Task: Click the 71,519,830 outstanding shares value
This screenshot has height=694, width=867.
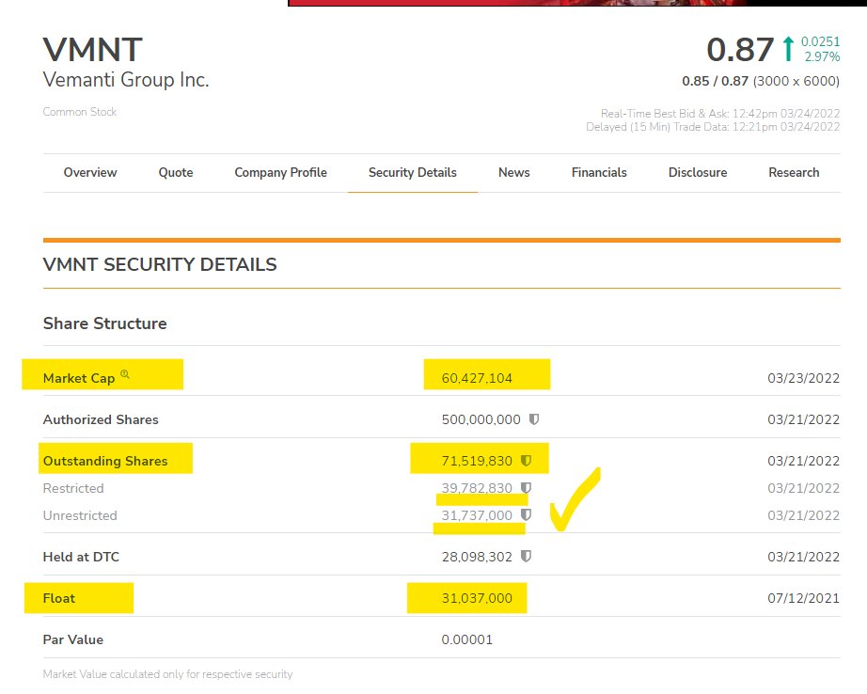Action: pos(477,461)
